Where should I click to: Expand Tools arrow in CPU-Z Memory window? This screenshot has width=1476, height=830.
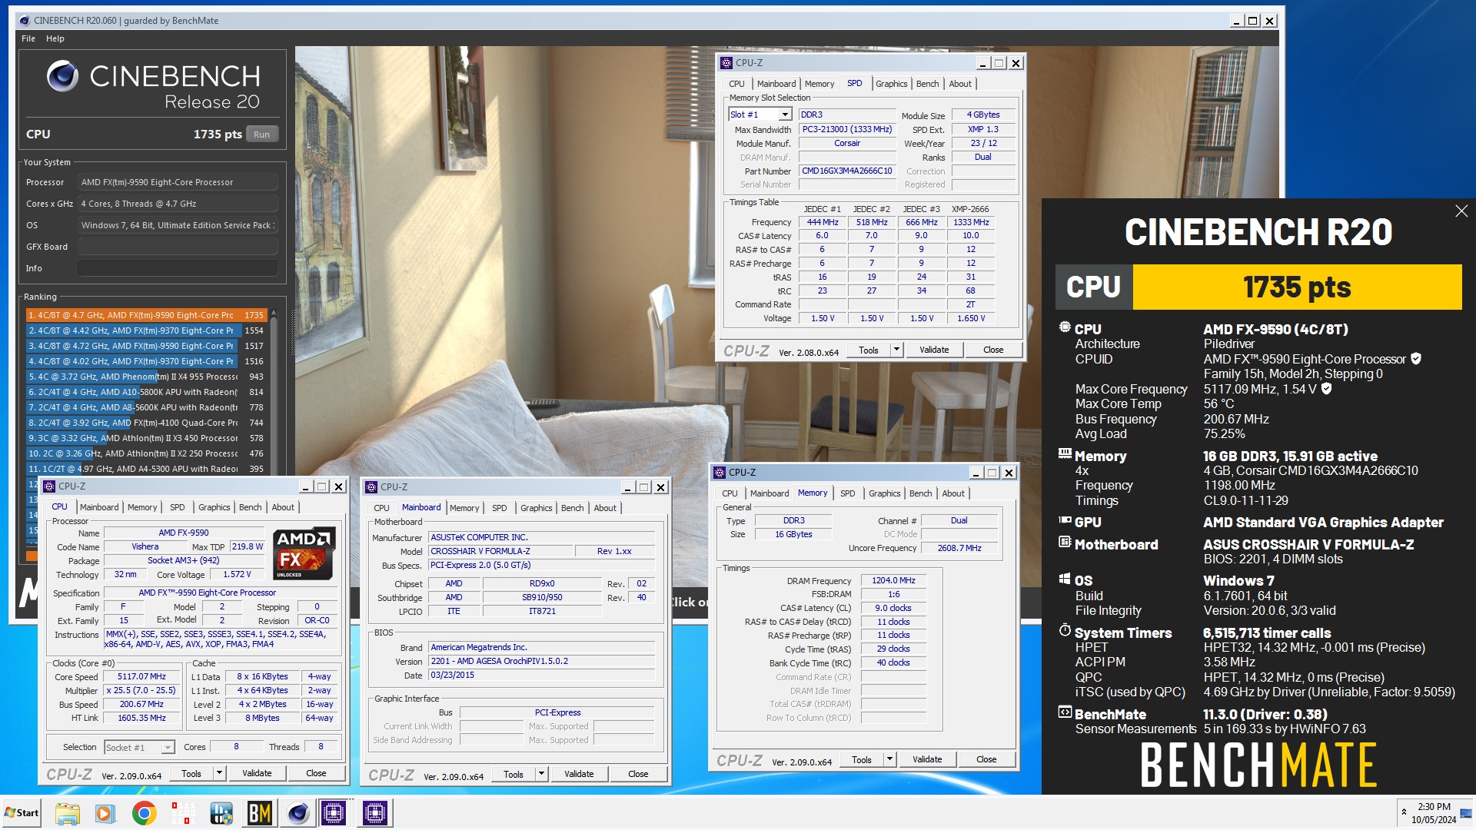pyautogui.click(x=889, y=759)
